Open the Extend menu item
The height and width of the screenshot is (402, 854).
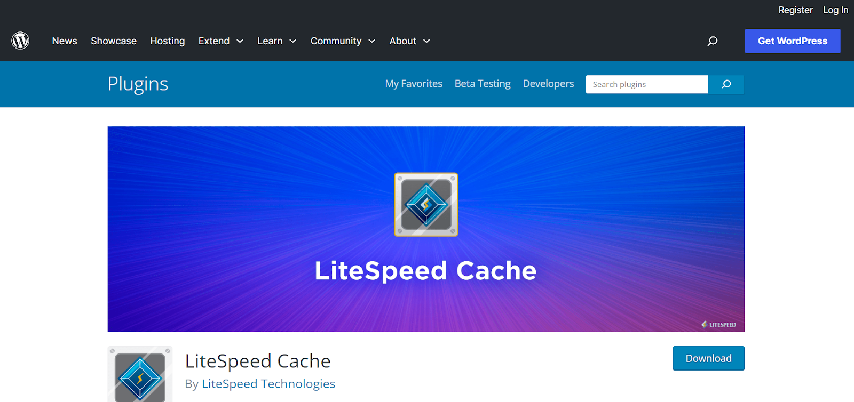[214, 41]
